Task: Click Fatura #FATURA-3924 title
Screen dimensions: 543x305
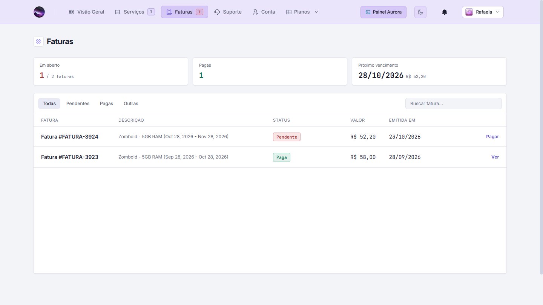Action: point(70,137)
